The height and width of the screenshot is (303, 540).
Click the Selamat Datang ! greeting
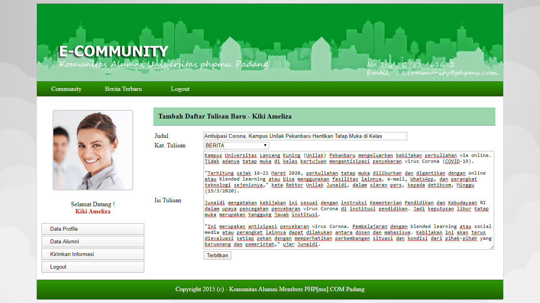click(x=93, y=204)
